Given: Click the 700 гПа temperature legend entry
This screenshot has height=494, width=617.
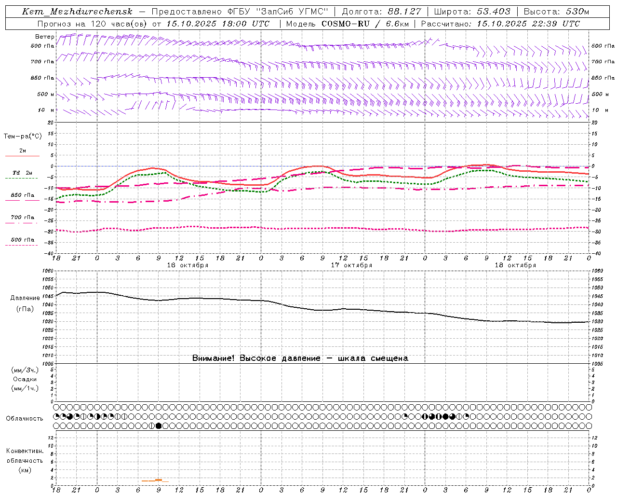Looking at the screenshot, I should point(23,218).
